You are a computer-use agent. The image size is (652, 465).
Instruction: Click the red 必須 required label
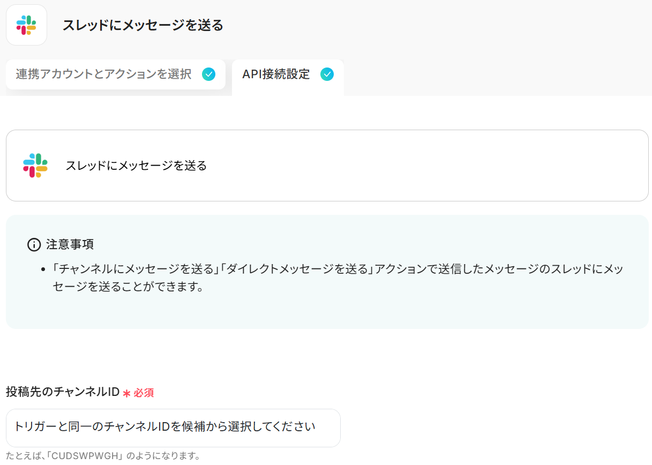[x=144, y=393]
